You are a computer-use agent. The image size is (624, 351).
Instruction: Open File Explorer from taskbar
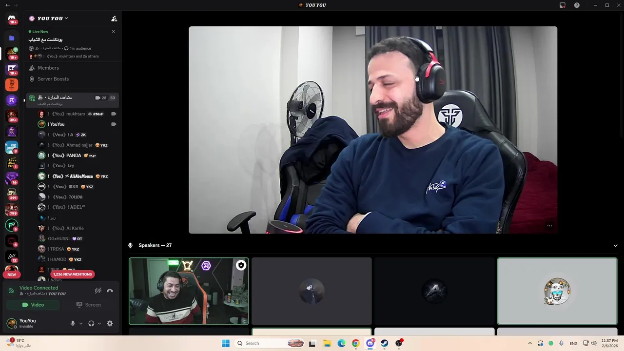point(327,343)
